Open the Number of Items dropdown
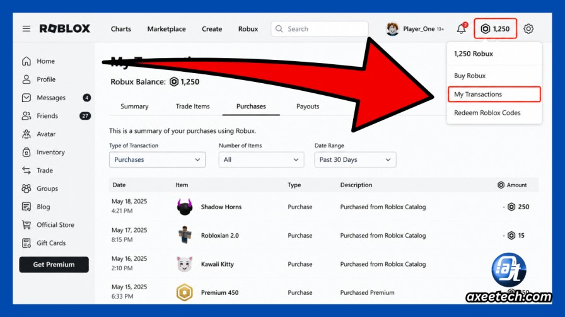565x317 pixels. pos(261,159)
